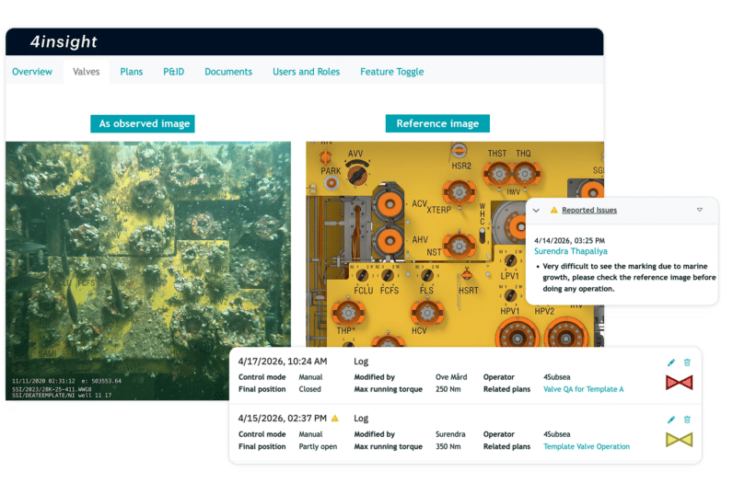
Task: Edit the 4/17/2026 log entry
Action: point(671,362)
